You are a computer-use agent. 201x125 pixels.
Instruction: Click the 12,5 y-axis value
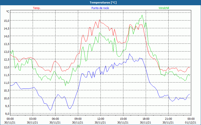(x=7, y=59)
